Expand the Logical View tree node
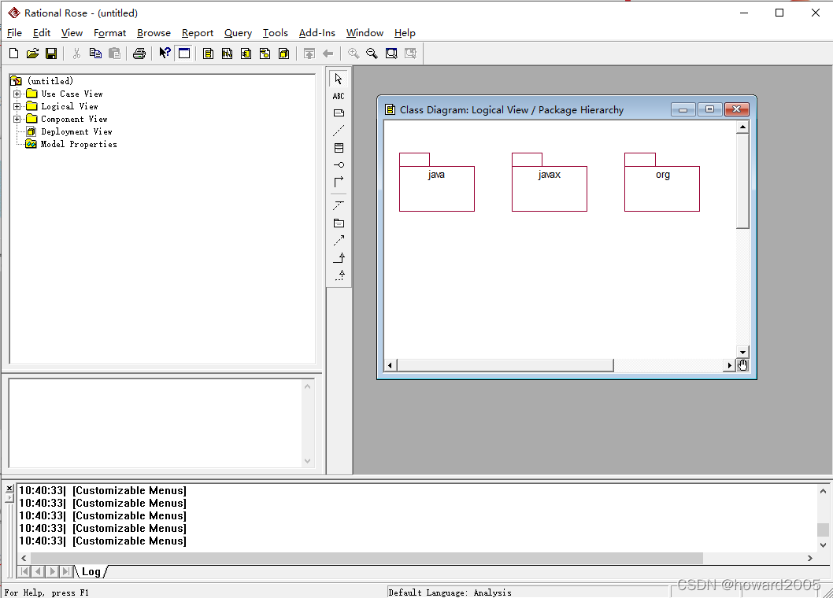This screenshot has width=833, height=598. [x=17, y=106]
